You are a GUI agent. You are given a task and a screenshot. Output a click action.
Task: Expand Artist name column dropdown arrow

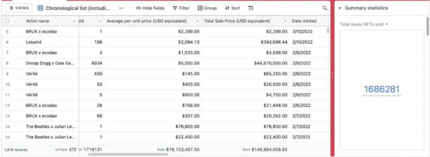[74, 21]
